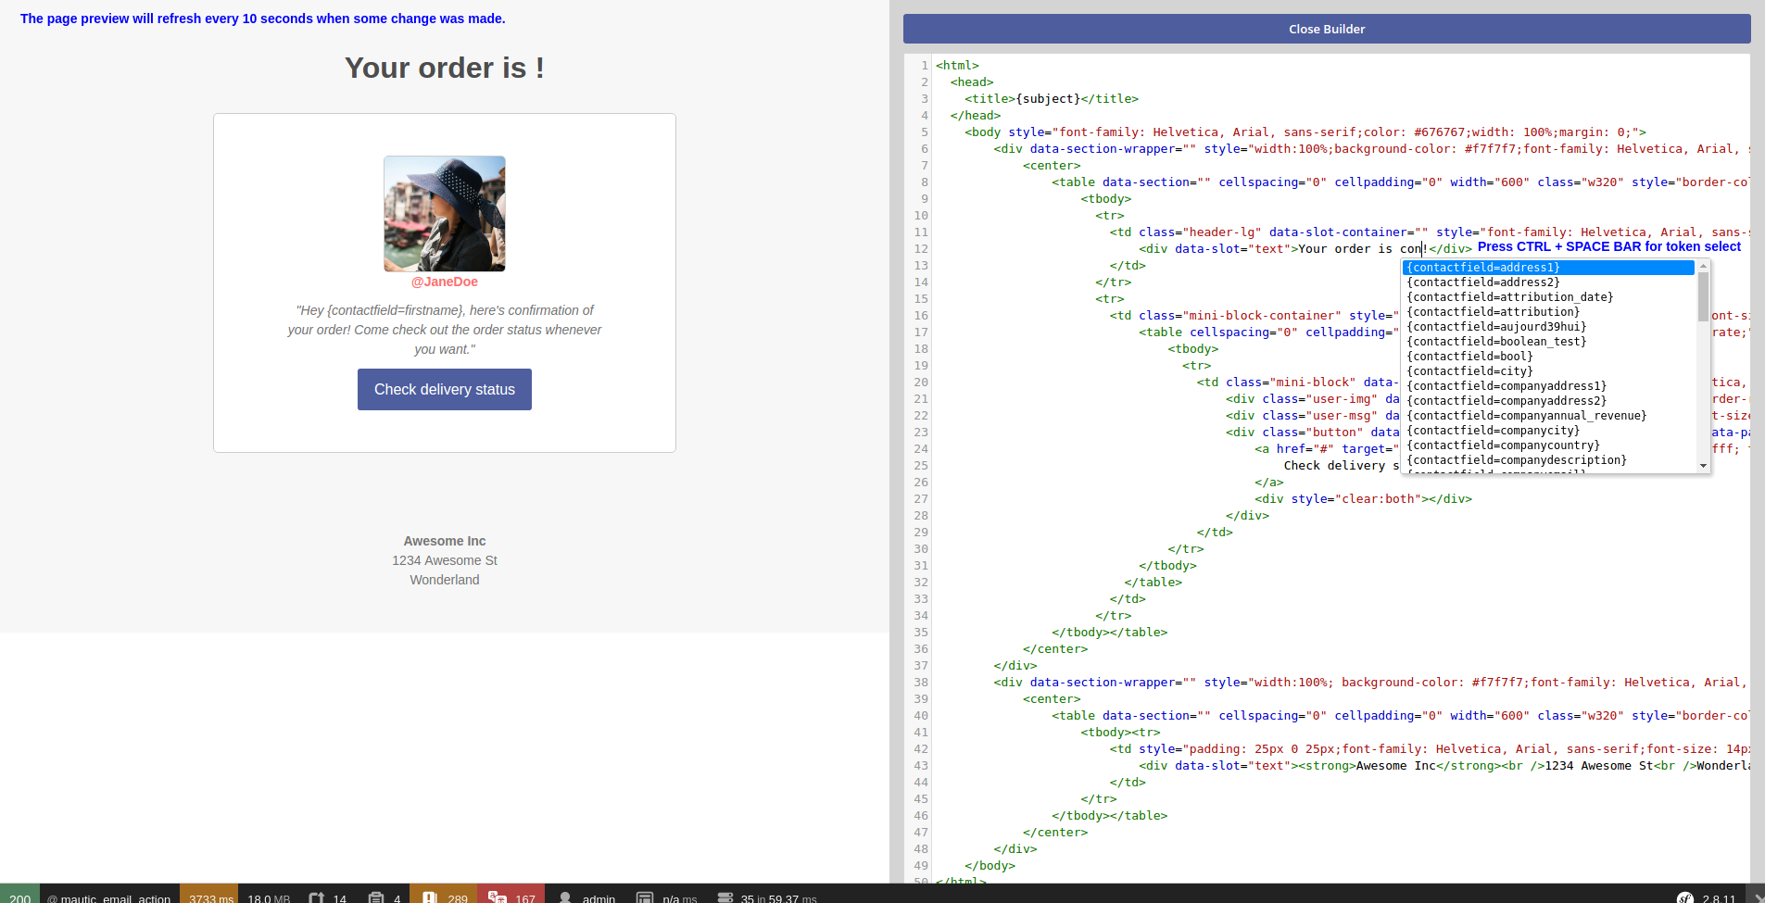Click the token list scroll-up arrow

pos(1703,267)
